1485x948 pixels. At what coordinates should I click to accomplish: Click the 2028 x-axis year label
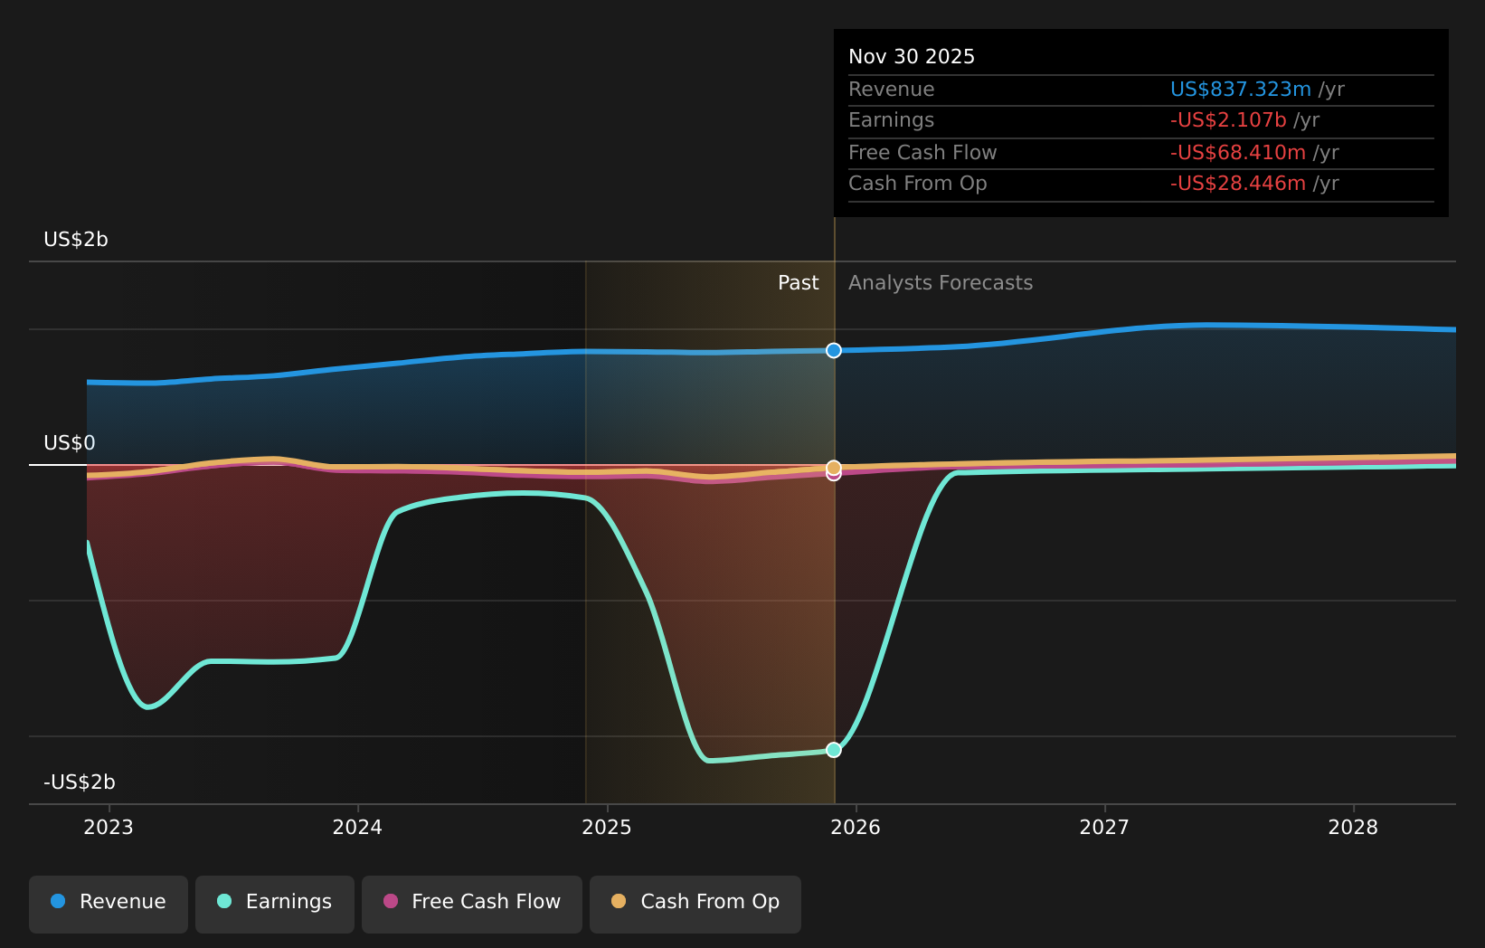[x=1353, y=827]
